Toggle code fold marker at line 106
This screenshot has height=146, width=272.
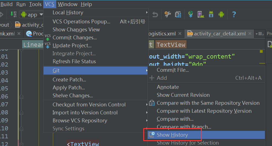tap(21, 97)
